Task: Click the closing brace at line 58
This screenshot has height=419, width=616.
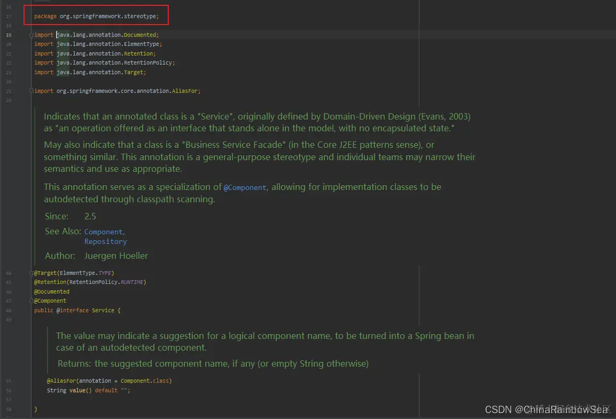Action: click(36, 409)
